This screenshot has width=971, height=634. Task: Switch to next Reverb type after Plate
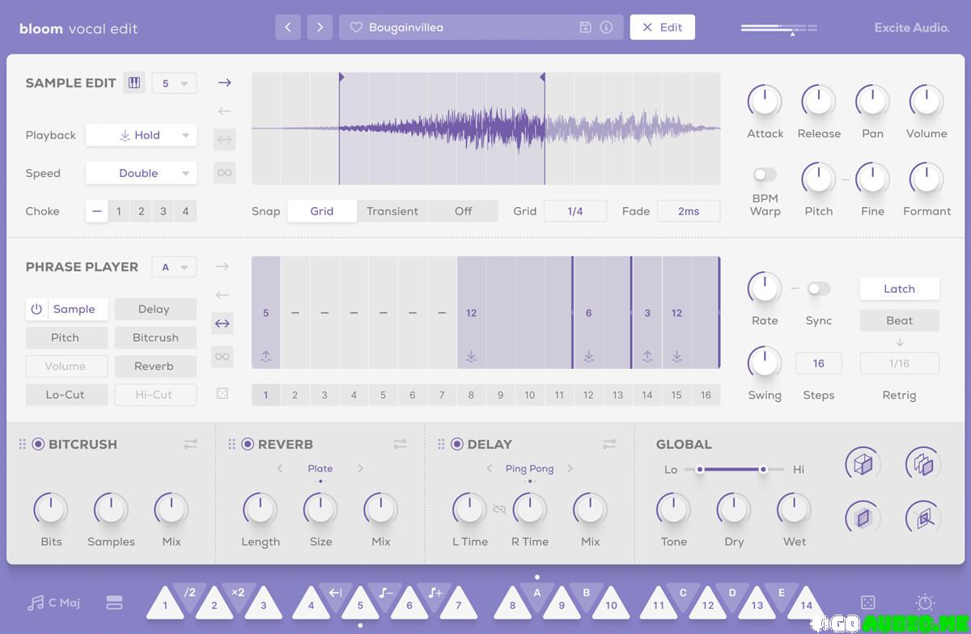361,468
